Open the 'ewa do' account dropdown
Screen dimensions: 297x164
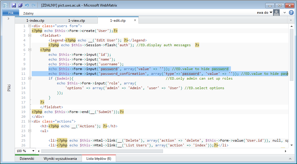(x=264, y=13)
